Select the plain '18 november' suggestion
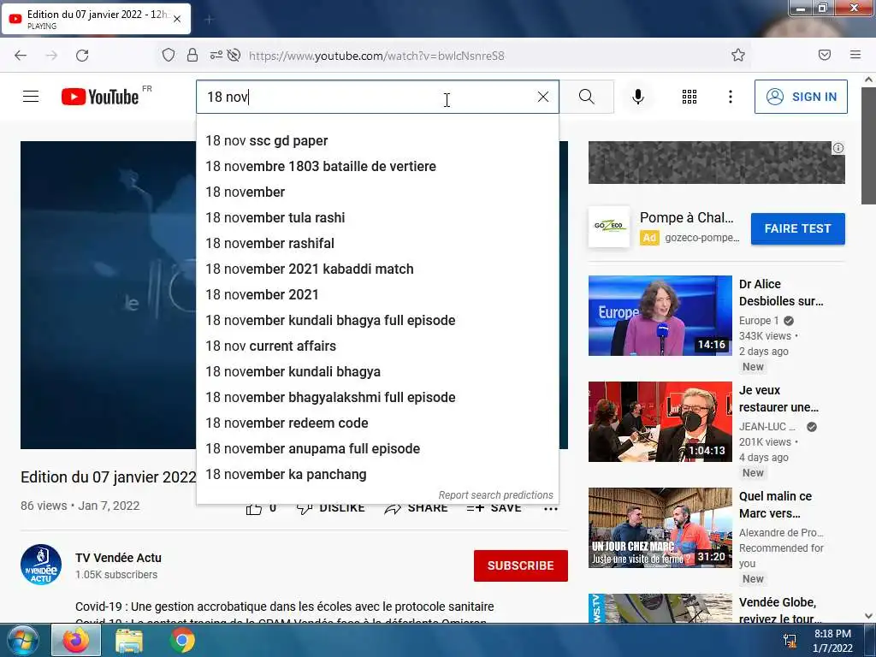 pos(377,192)
